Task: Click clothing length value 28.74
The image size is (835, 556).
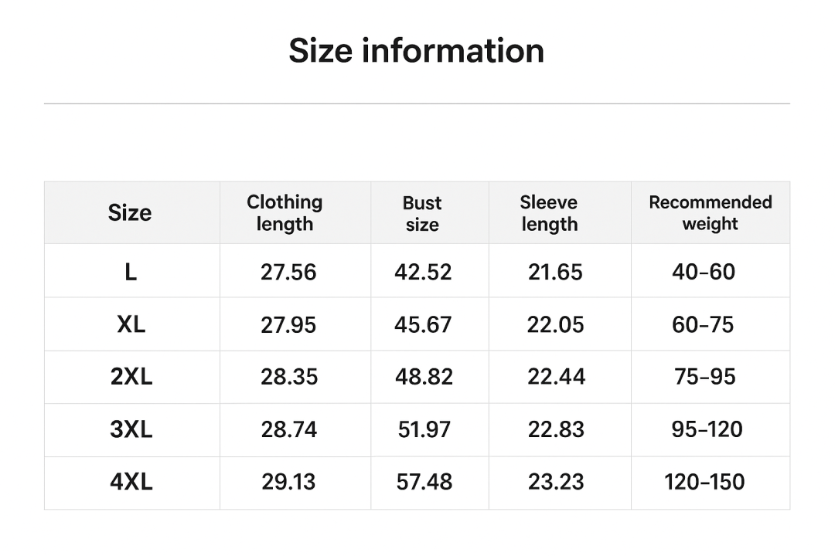Action: (288, 429)
